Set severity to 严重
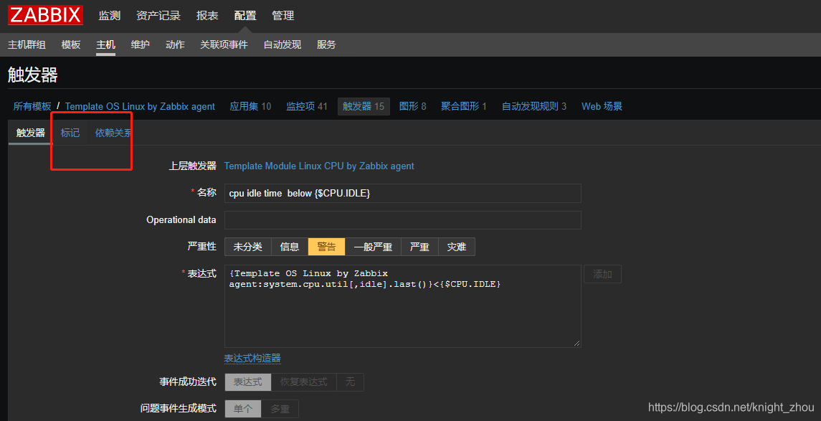Viewport: 821px width, 421px height. pyautogui.click(x=420, y=247)
